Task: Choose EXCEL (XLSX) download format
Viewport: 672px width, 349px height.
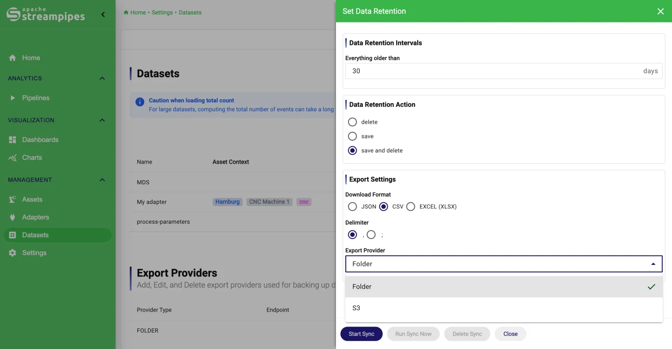Action: pyautogui.click(x=411, y=207)
